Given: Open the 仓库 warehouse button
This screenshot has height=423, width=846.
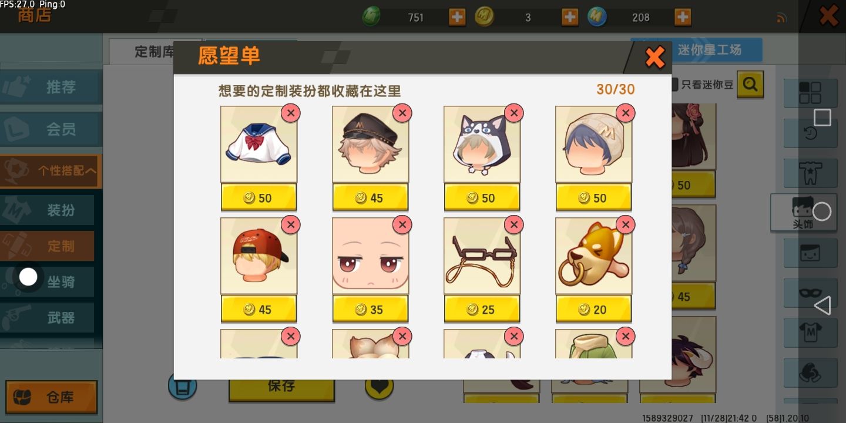Looking at the screenshot, I should coord(51,398).
